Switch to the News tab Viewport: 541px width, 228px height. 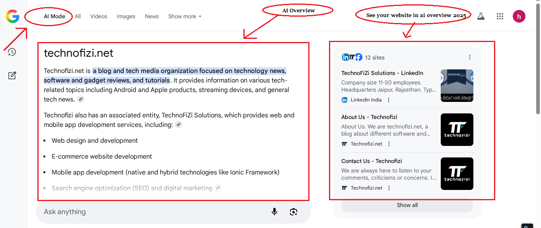click(152, 16)
